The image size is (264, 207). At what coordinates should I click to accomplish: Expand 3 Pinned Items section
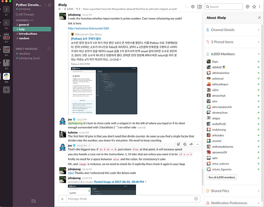pyautogui.click(x=233, y=42)
